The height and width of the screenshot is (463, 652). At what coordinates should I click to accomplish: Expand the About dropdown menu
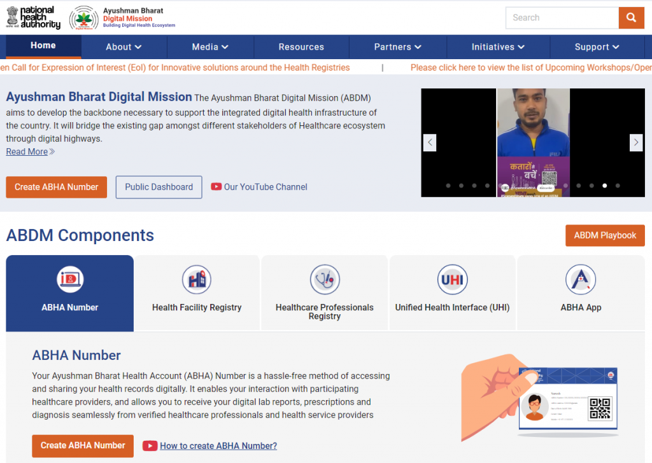[x=124, y=47]
